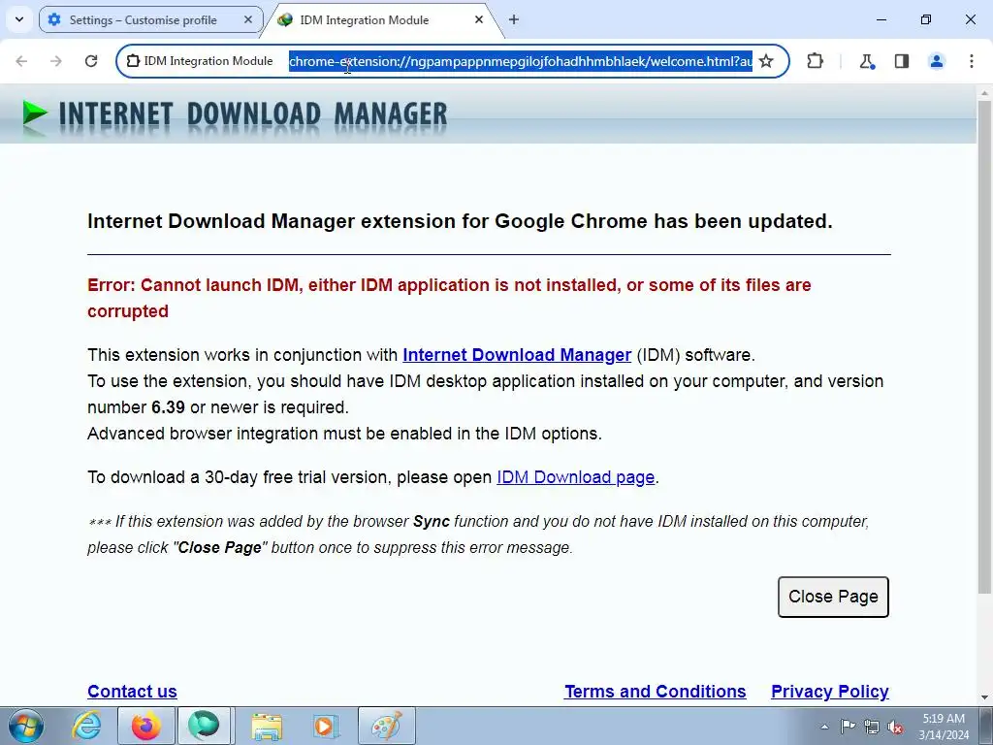Open the Contact us link
Screen dimensions: 993x745
point(132,691)
